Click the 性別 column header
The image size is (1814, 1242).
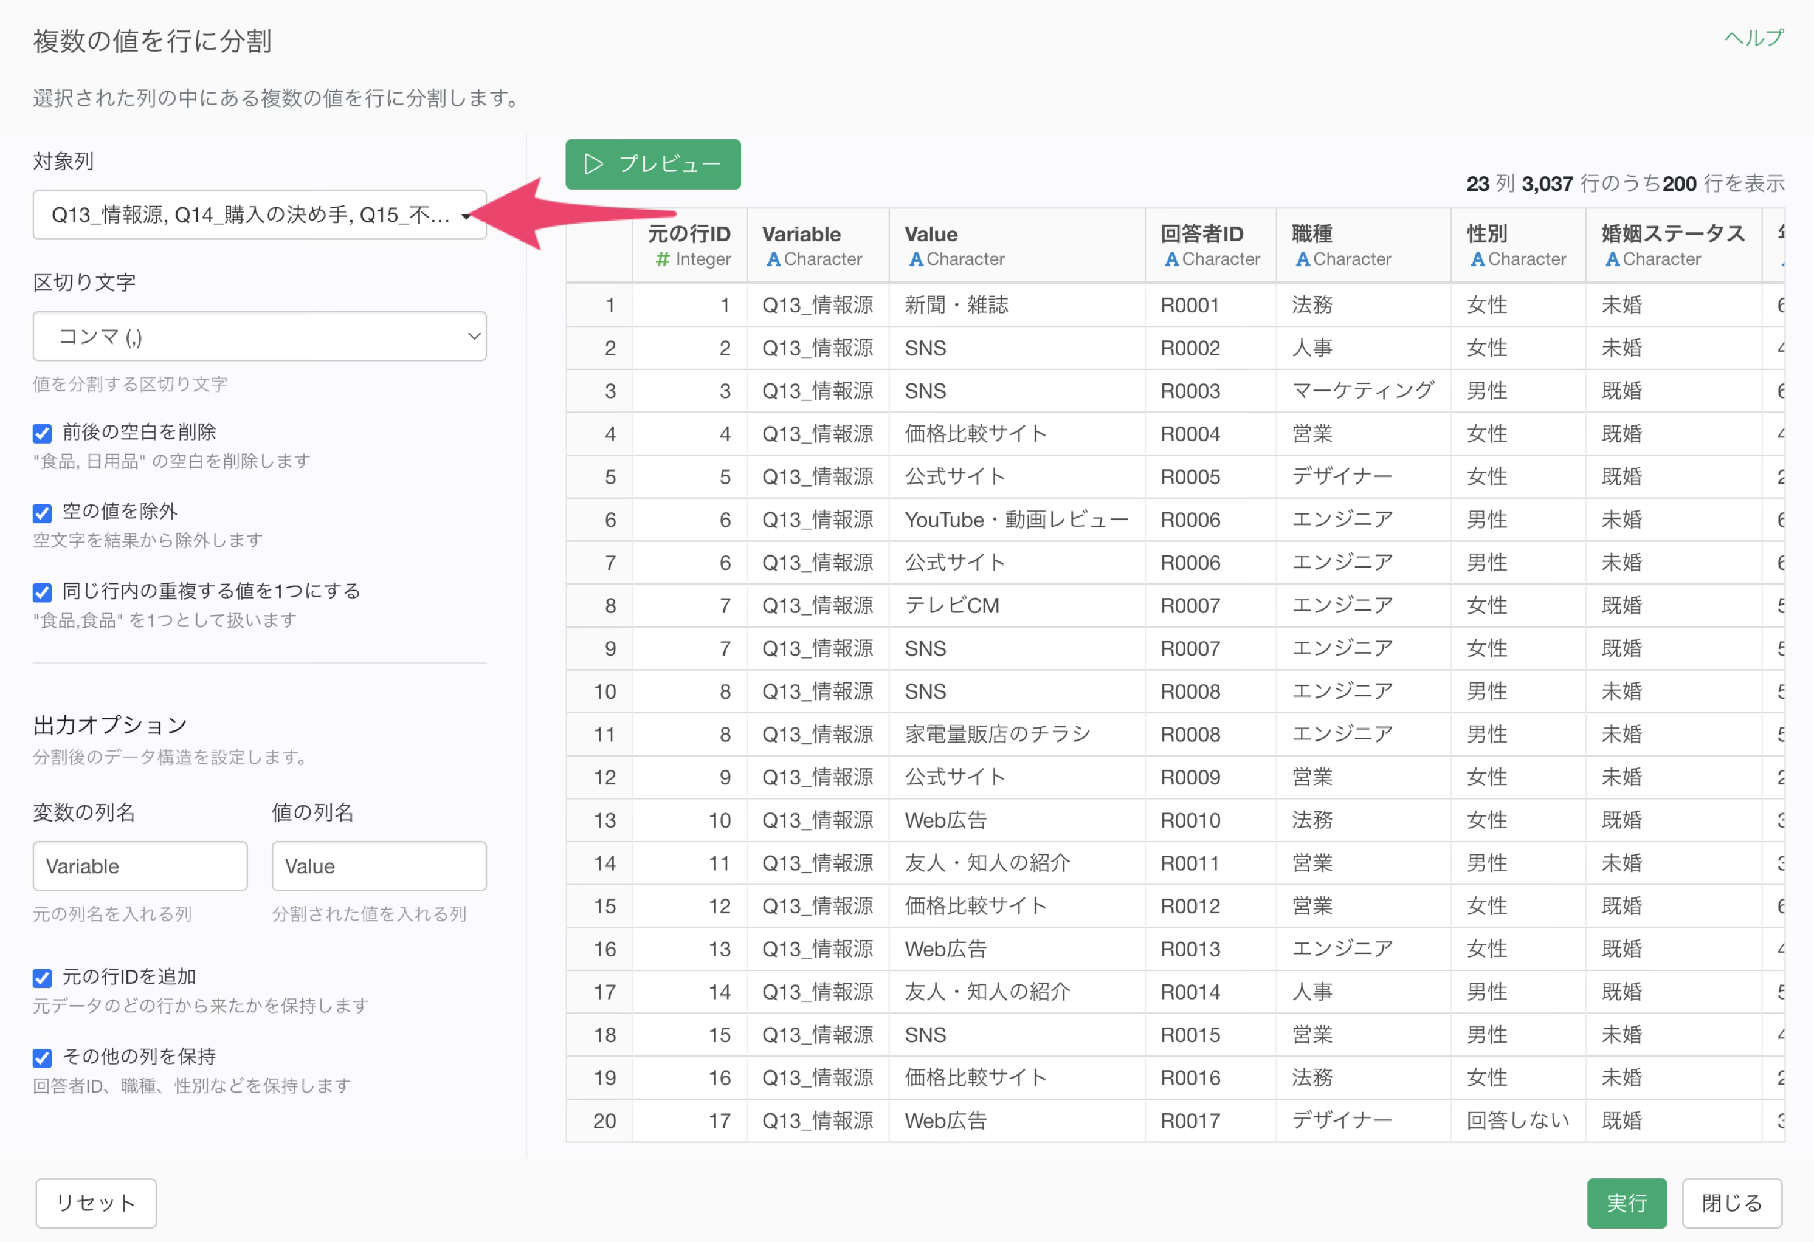click(x=1518, y=245)
